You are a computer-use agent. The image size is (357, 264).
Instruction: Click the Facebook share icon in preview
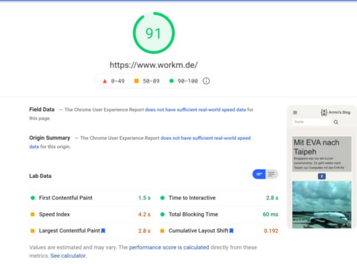(x=322, y=176)
